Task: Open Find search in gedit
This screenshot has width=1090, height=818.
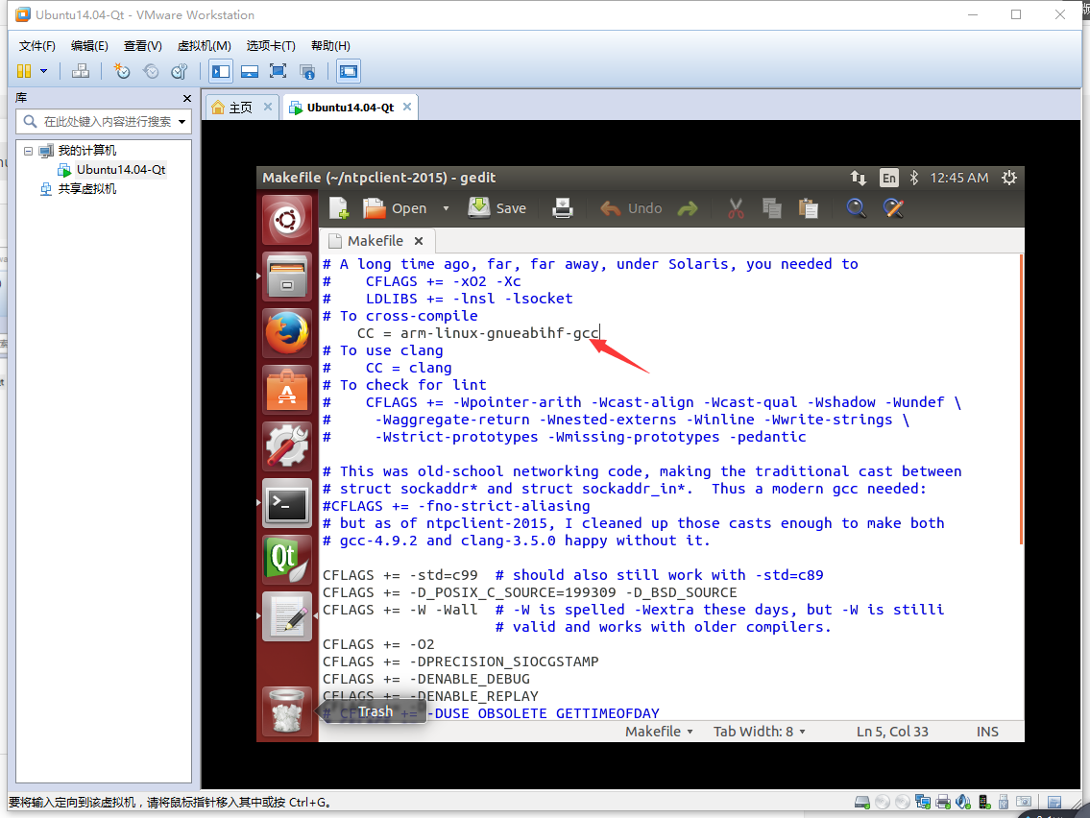Action: [x=856, y=208]
